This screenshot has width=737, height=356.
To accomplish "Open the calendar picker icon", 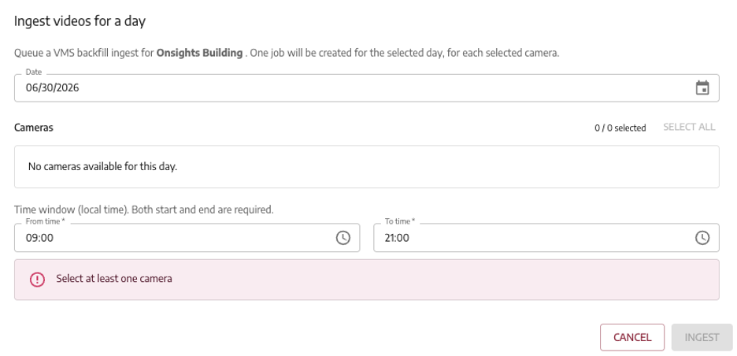I will point(702,88).
